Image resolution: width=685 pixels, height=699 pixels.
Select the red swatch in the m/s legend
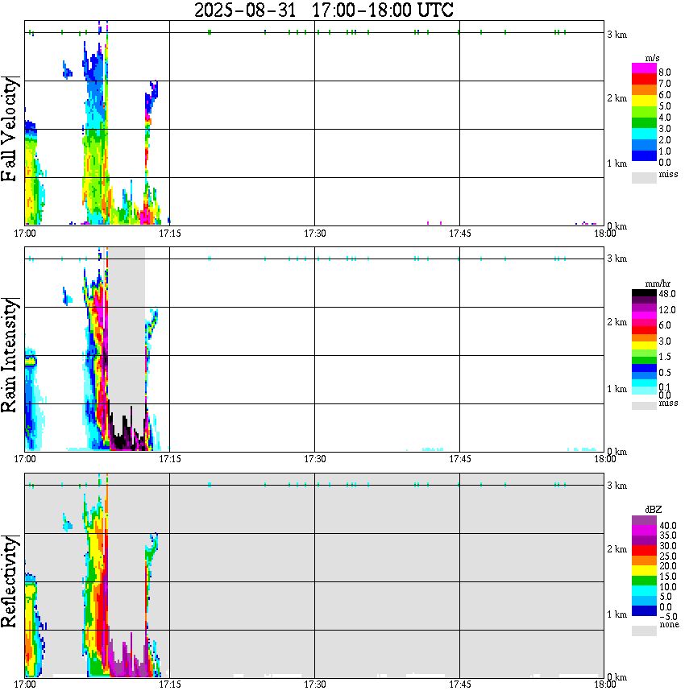click(644, 80)
